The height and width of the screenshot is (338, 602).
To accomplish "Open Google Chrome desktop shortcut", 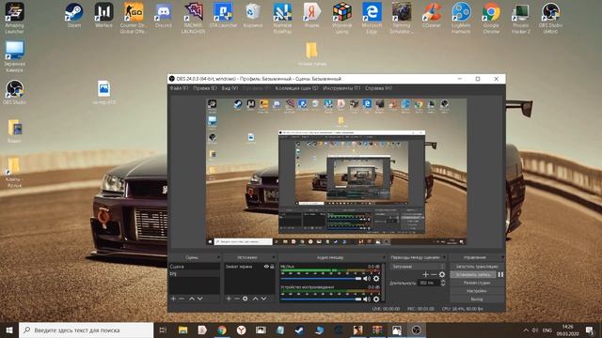I will coord(491,19).
